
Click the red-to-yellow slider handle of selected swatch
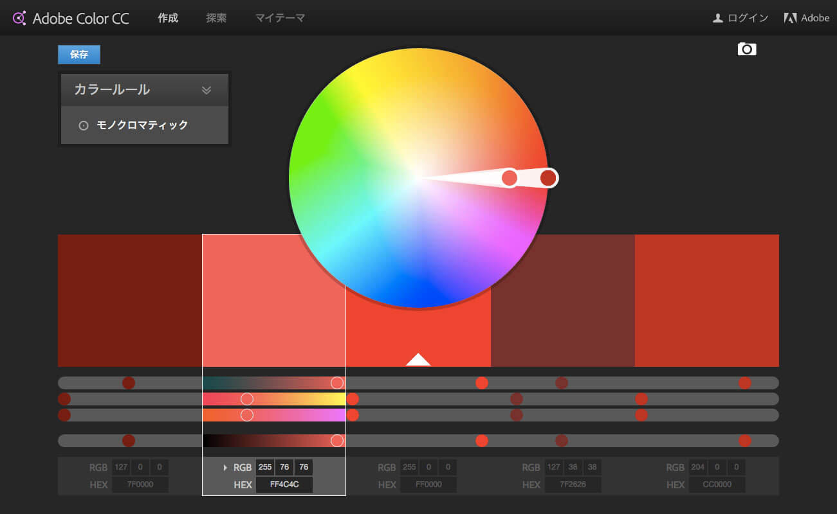(x=247, y=399)
